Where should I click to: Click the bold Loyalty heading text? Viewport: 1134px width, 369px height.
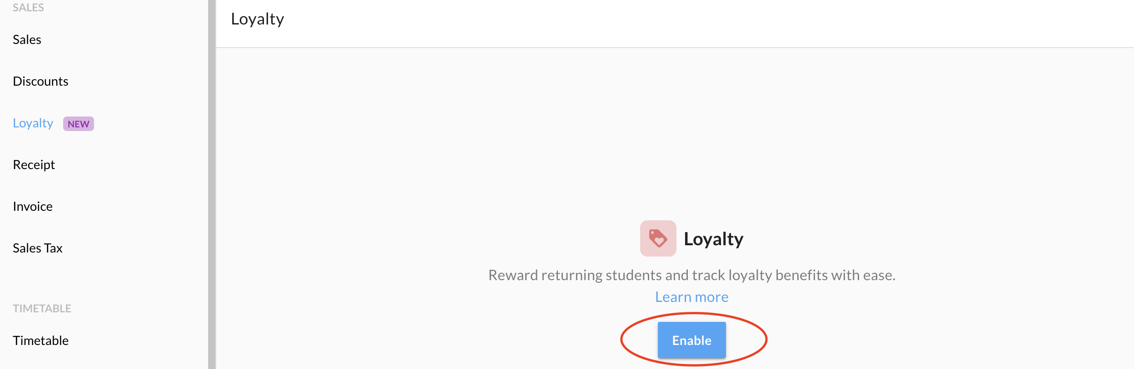[x=713, y=239]
